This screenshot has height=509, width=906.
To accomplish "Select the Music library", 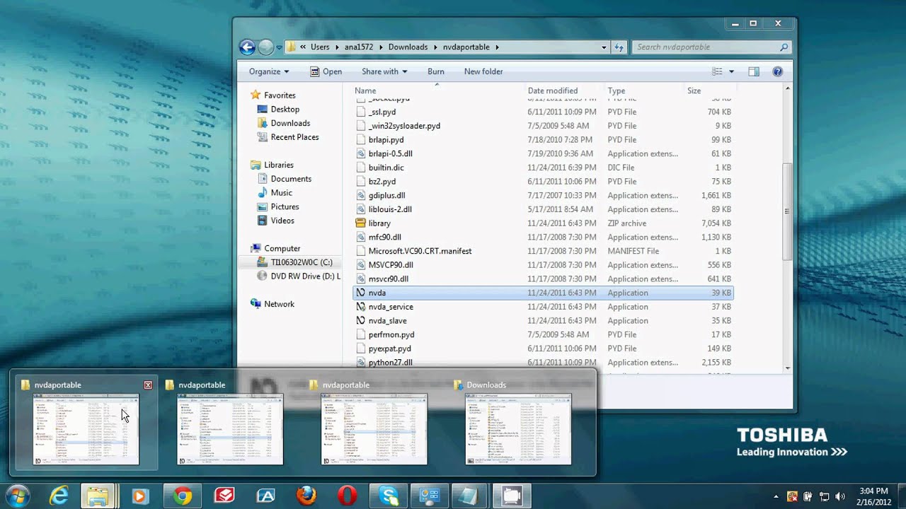I will (275, 193).
